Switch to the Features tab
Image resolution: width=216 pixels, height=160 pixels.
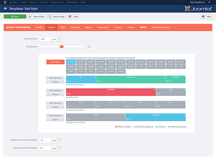[x=75, y=28]
